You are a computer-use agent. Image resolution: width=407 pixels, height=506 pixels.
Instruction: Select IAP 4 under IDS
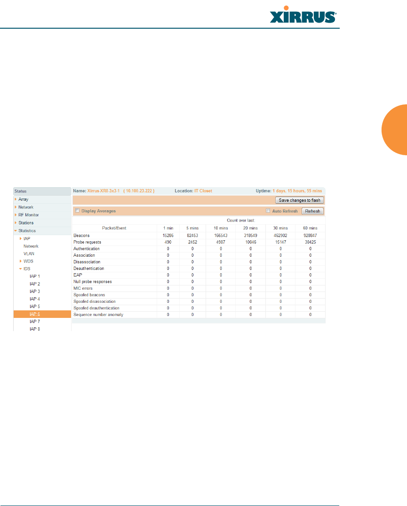point(35,299)
